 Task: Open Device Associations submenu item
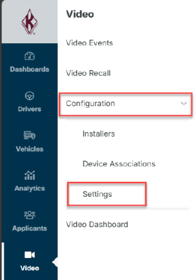click(x=119, y=164)
